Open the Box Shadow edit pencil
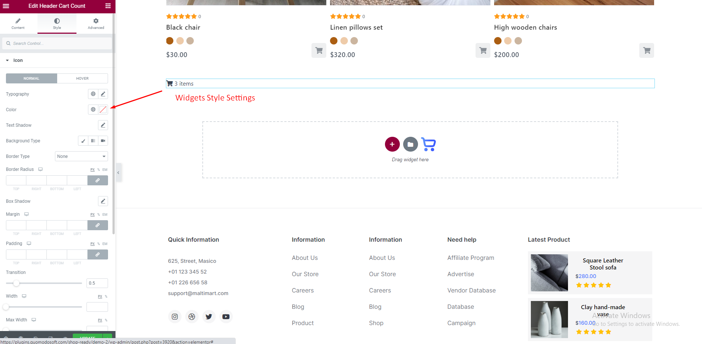Image resolution: width=702 pixels, height=344 pixels. [103, 201]
